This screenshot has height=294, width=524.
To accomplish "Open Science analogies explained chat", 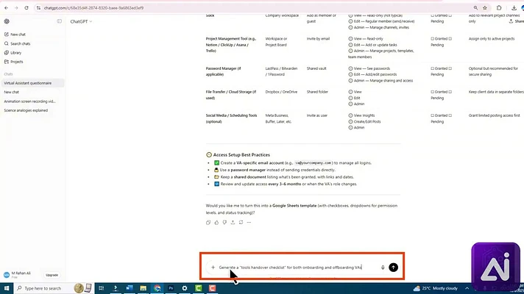I will [x=26, y=110].
